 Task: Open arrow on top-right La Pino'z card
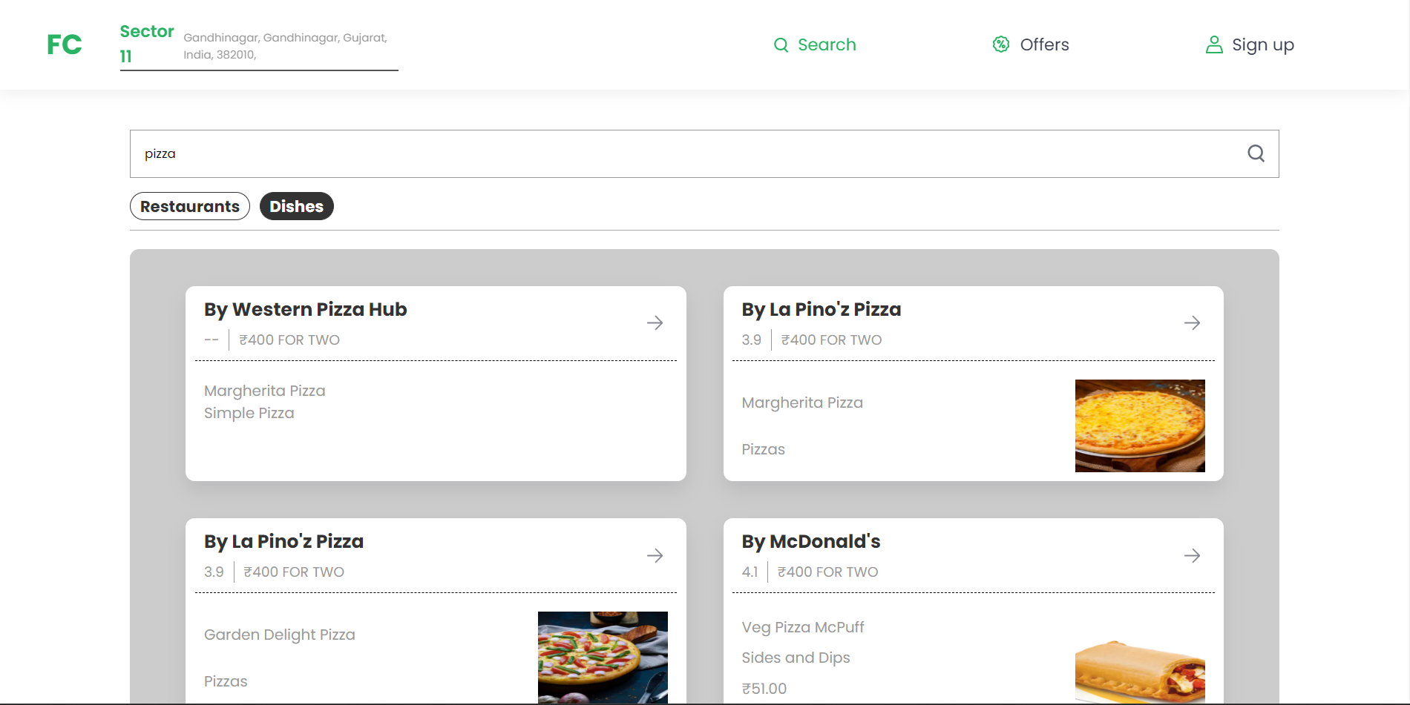(x=1192, y=323)
